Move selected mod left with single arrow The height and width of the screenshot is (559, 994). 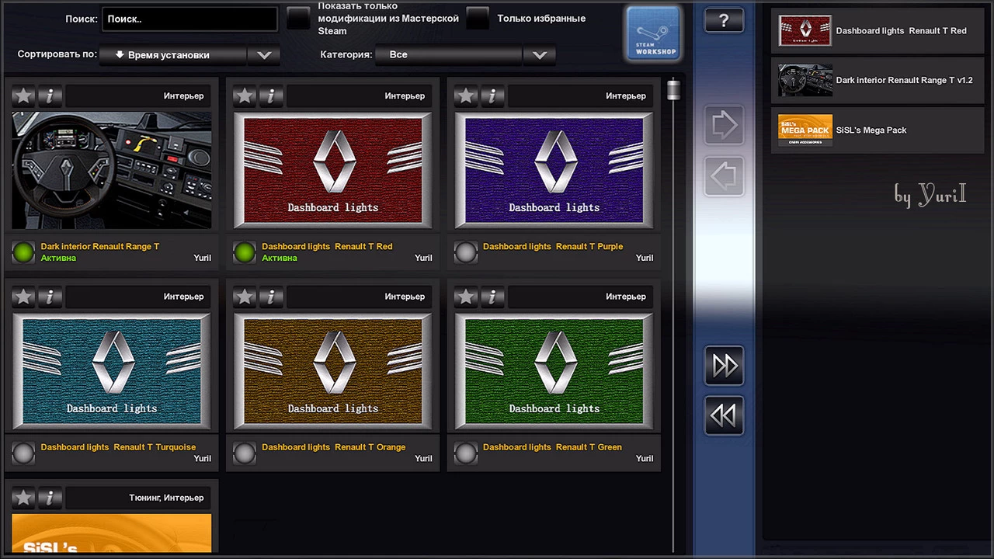pyautogui.click(x=724, y=176)
